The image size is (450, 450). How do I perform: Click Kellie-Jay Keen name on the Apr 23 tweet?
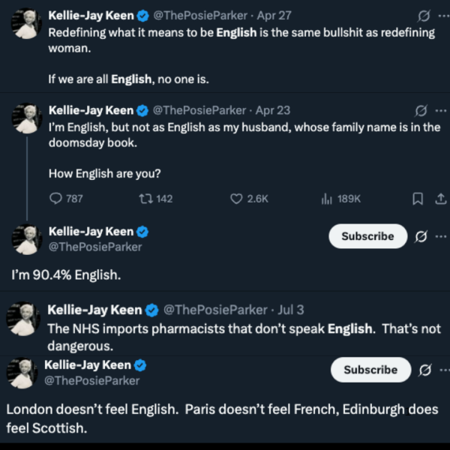click(x=91, y=110)
